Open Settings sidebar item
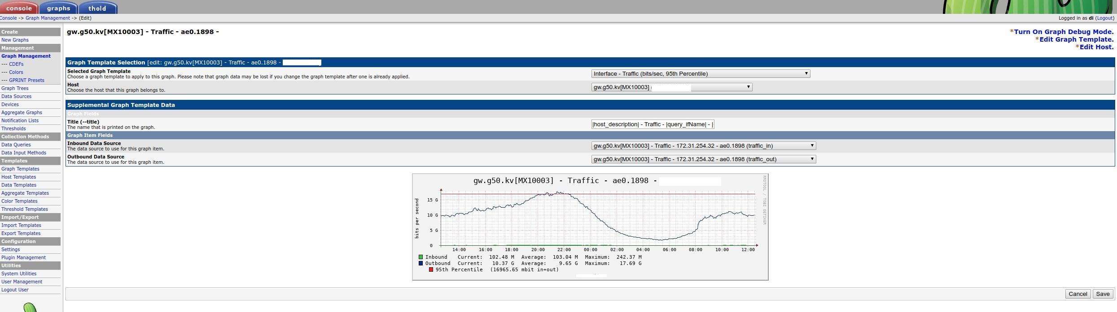 [10, 249]
